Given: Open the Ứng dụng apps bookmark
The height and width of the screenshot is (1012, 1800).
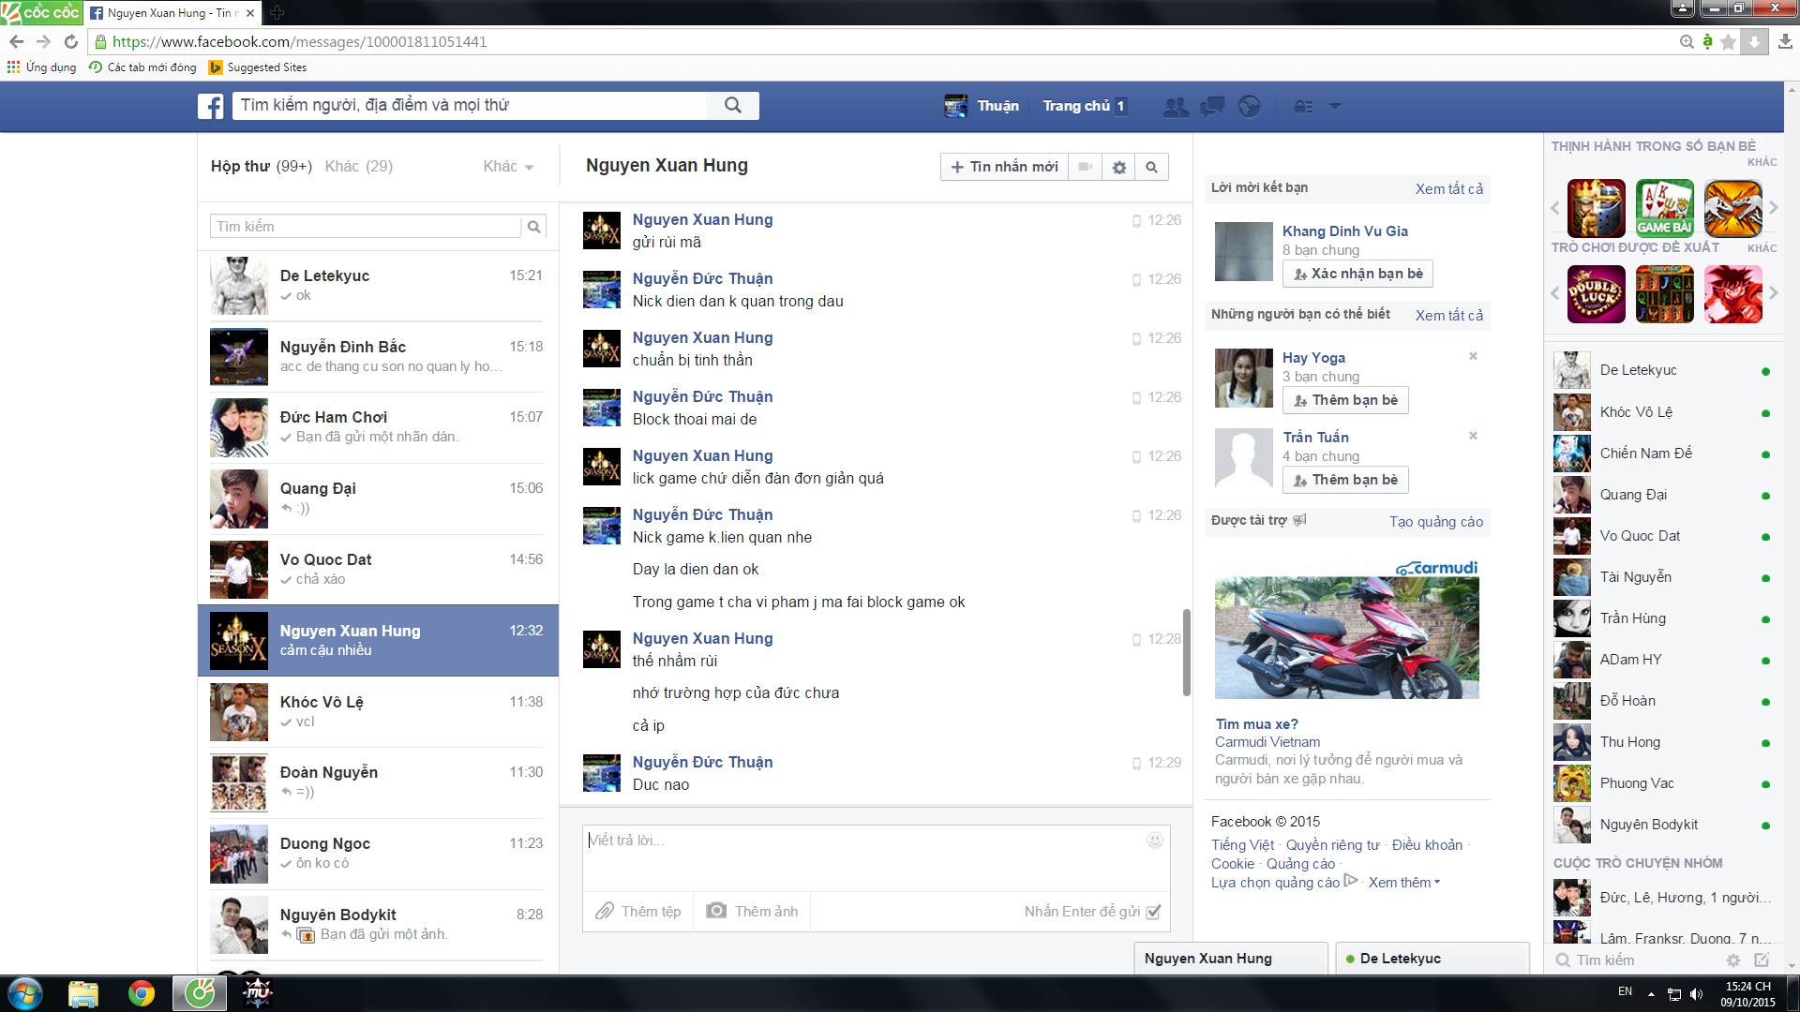Looking at the screenshot, I should pyautogui.click(x=42, y=67).
